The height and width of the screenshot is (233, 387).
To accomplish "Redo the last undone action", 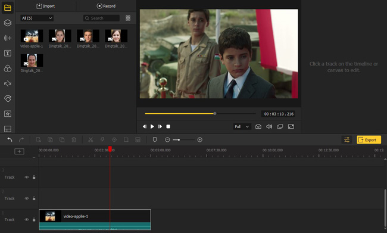I will tap(21, 140).
